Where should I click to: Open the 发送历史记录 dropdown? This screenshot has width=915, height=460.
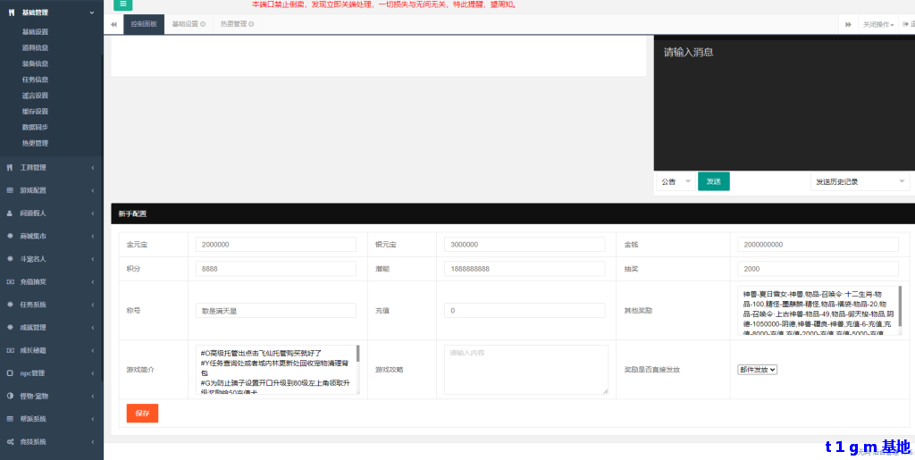(x=860, y=181)
